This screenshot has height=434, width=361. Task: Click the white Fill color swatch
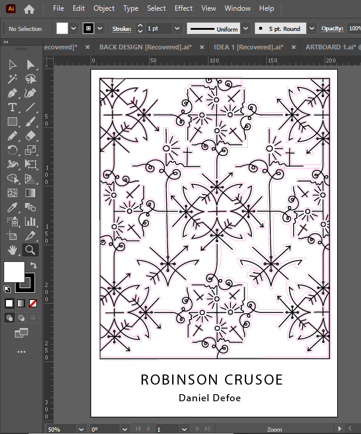click(x=14, y=271)
